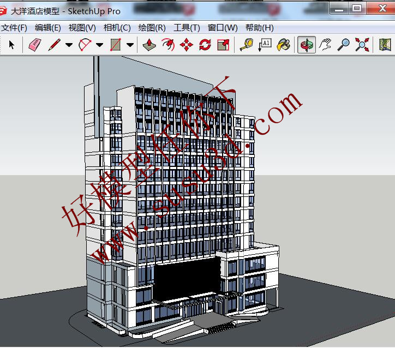
Task: Select the Rectangle shape tool
Action: [x=115, y=45]
